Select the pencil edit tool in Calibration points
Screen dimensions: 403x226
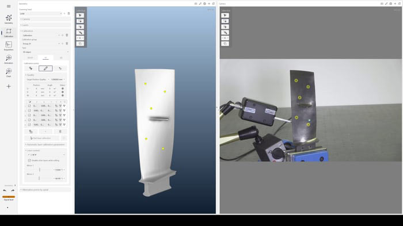coord(45,68)
